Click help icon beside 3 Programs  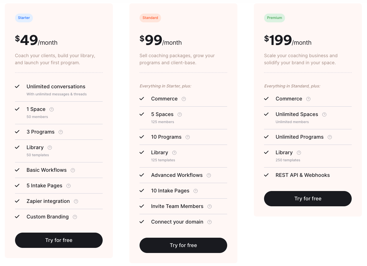(x=61, y=132)
